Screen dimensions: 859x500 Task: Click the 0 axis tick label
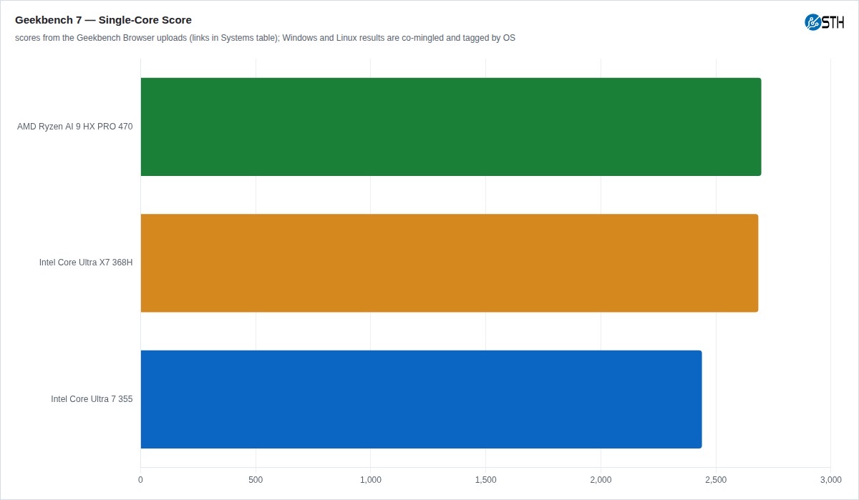click(x=140, y=479)
